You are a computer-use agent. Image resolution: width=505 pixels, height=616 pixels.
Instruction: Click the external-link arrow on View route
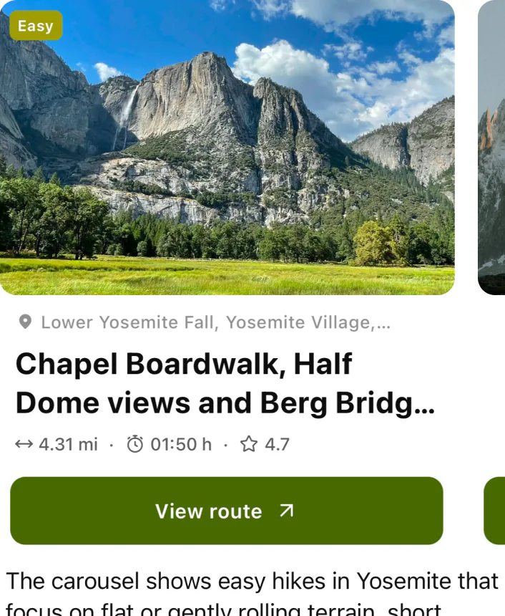pyautogui.click(x=285, y=511)
